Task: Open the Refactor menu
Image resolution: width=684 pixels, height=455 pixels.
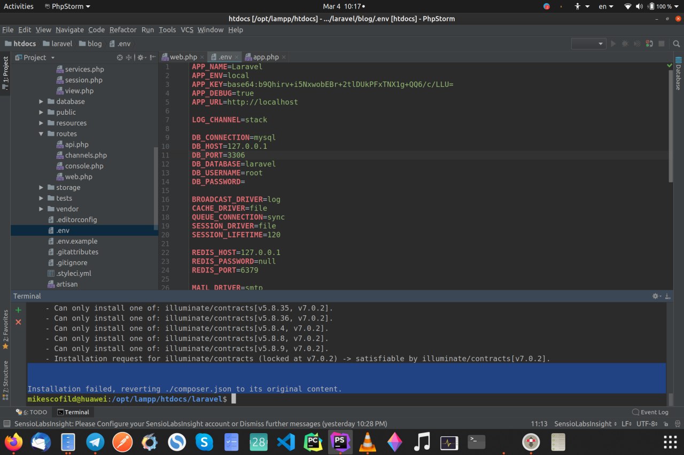Action: [x=123, y=30]
